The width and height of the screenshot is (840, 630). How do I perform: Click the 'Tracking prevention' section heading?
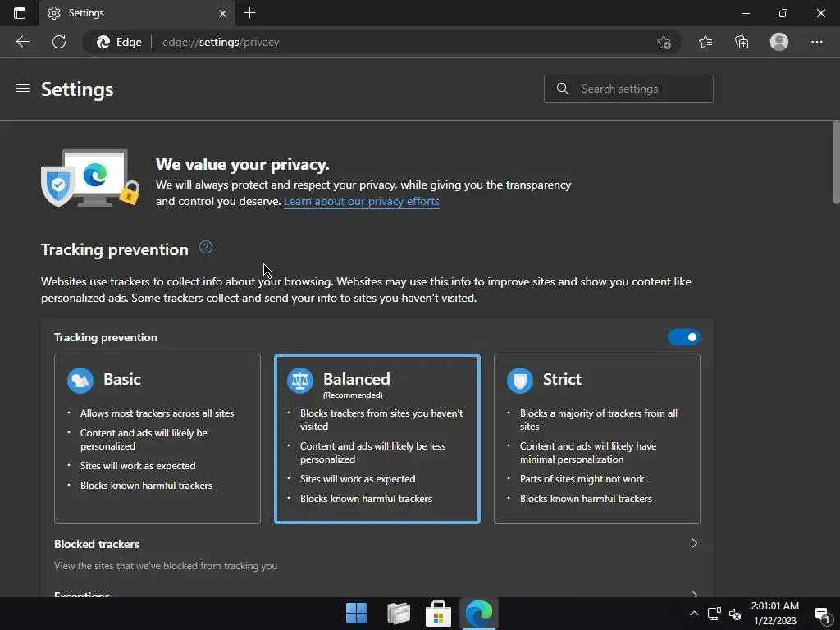pos(115,249)
